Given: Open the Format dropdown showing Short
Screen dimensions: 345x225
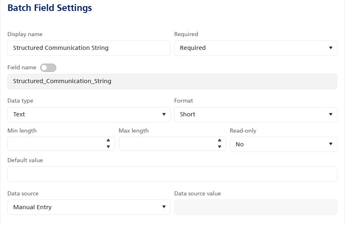Looking at the screenshot, I should pyautogui.click(x=255, y=114).
